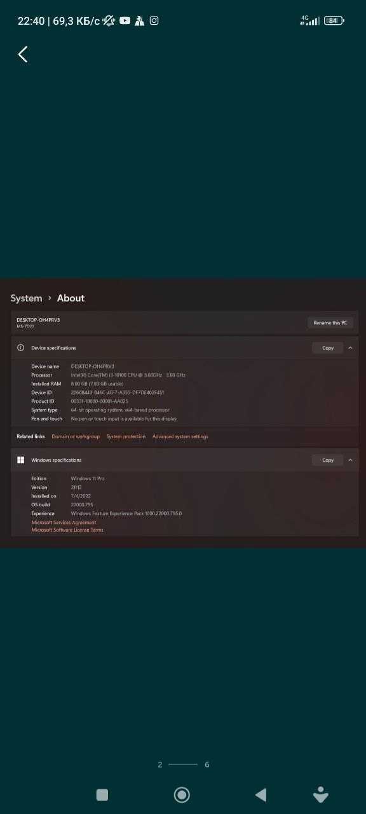The width and height of the screenshot is (366, 814).
Task: Click the 21H2 version value
Action: (x=77, y=487)
